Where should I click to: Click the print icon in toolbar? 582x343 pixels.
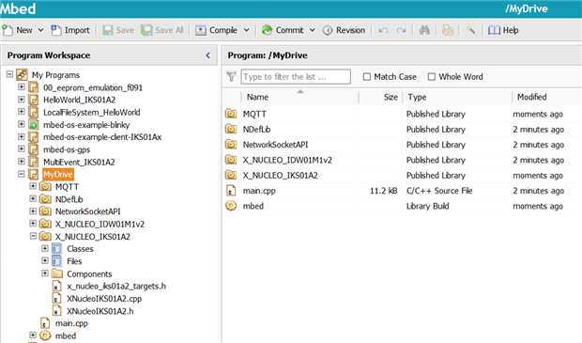click(x=448, y=30)
